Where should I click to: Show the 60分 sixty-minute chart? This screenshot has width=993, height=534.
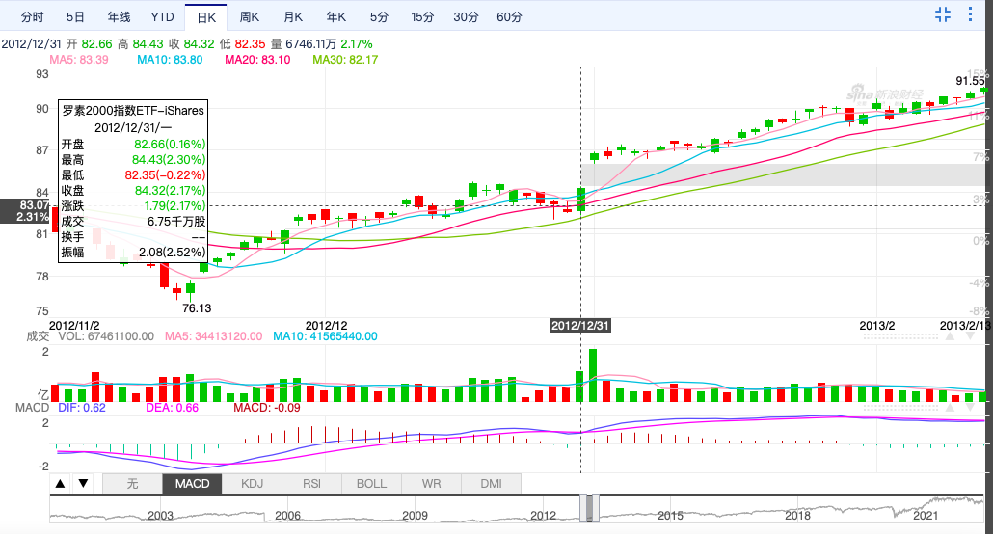[509, 17]
